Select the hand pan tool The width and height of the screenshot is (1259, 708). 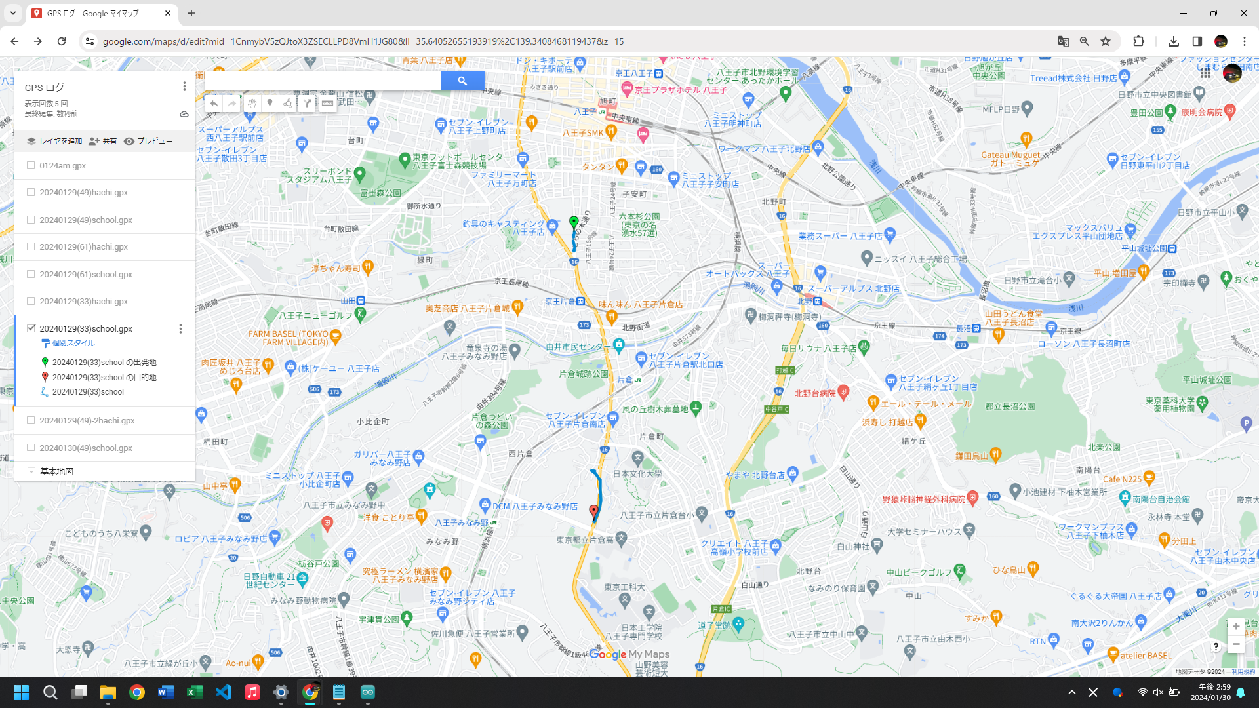(x=251, y=104)
